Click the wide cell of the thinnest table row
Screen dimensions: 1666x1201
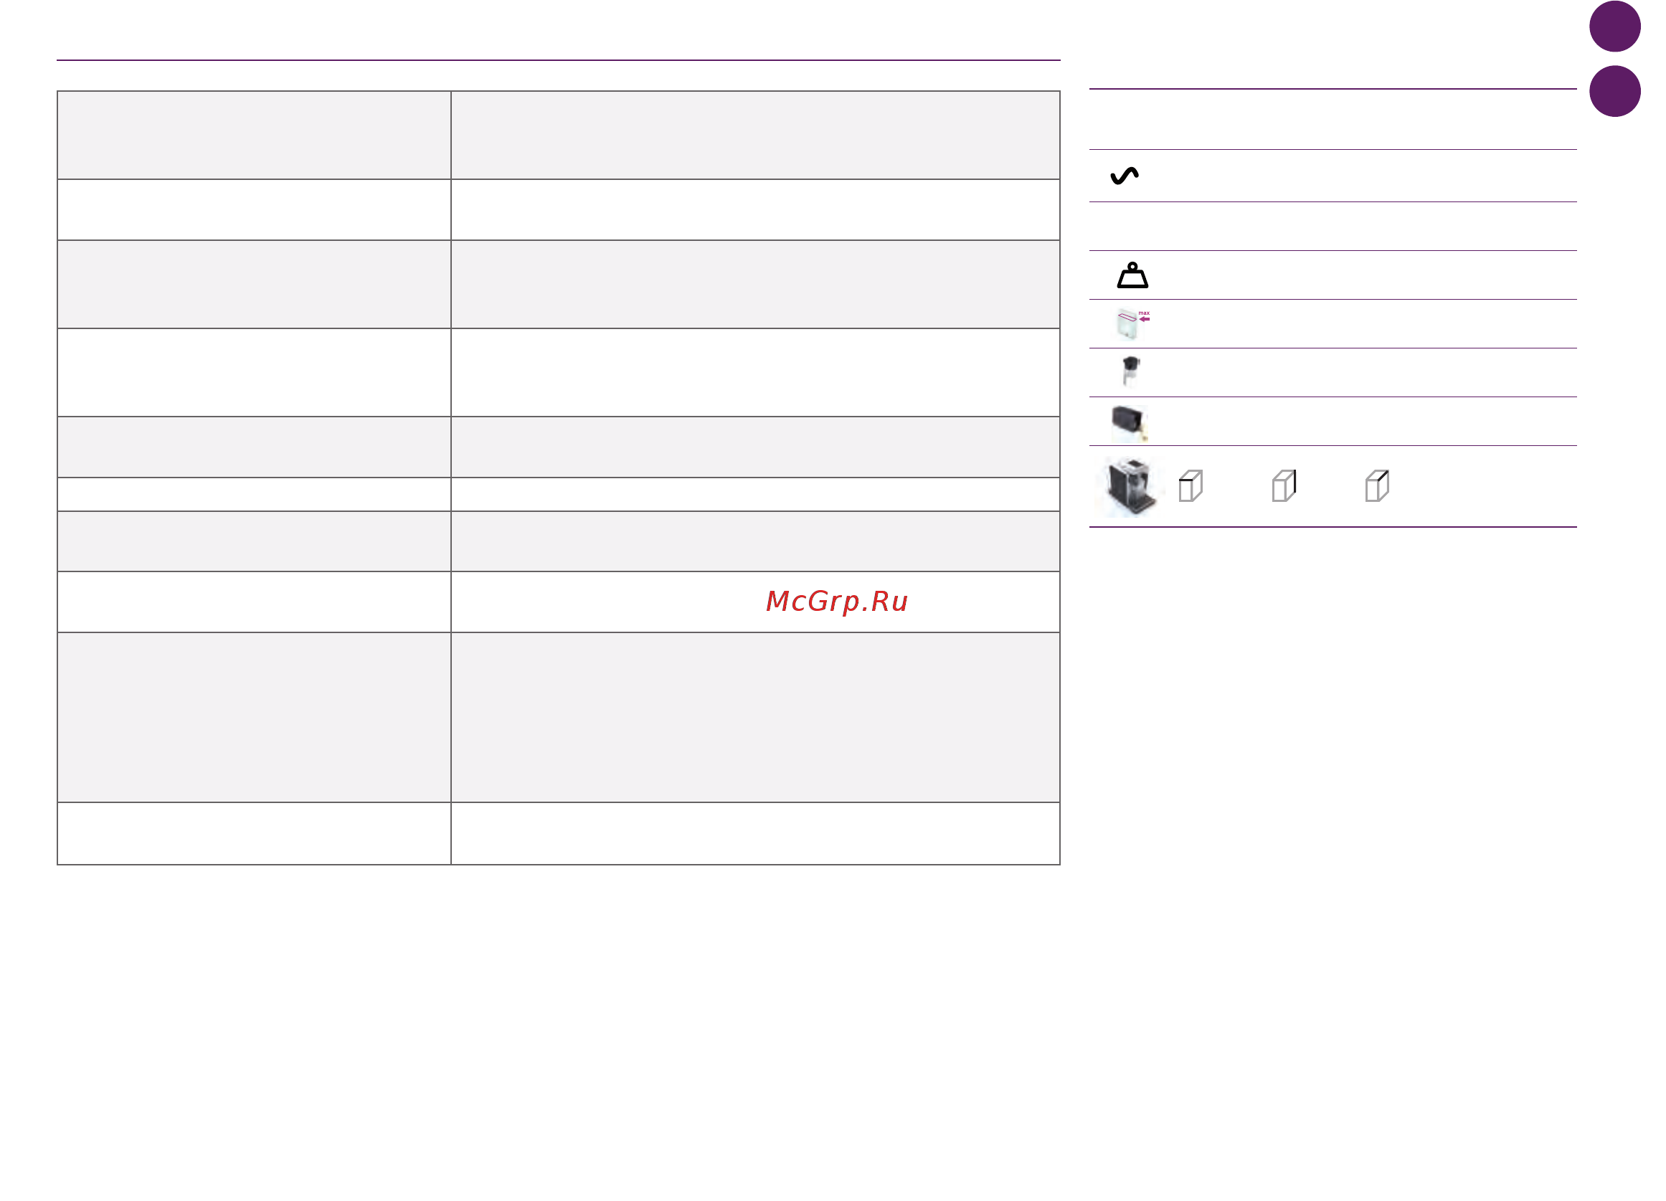[755, 494]
